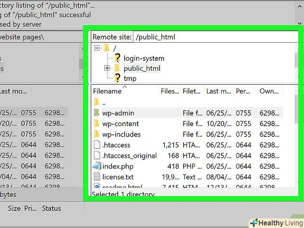Click the message log scroll down arrow

pos(299,23)
